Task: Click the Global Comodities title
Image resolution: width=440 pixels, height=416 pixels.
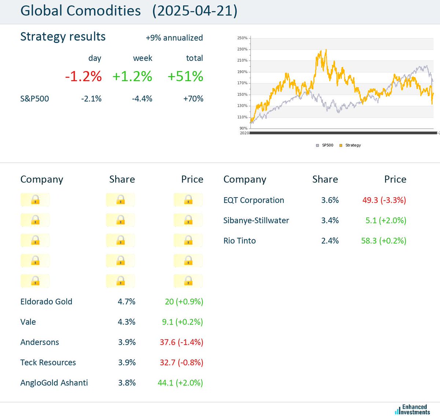Action: coord(80,11)
